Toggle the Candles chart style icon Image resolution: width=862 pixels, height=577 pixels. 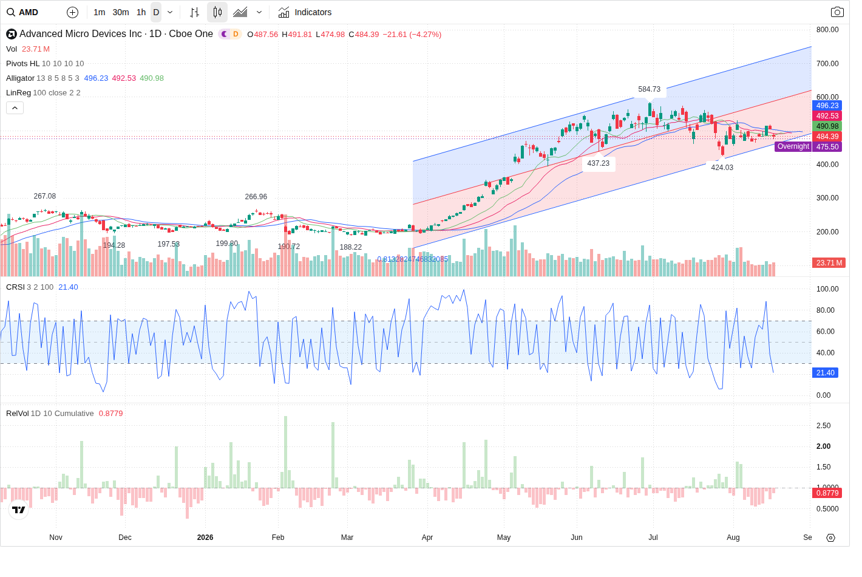[x=217, y=12]
